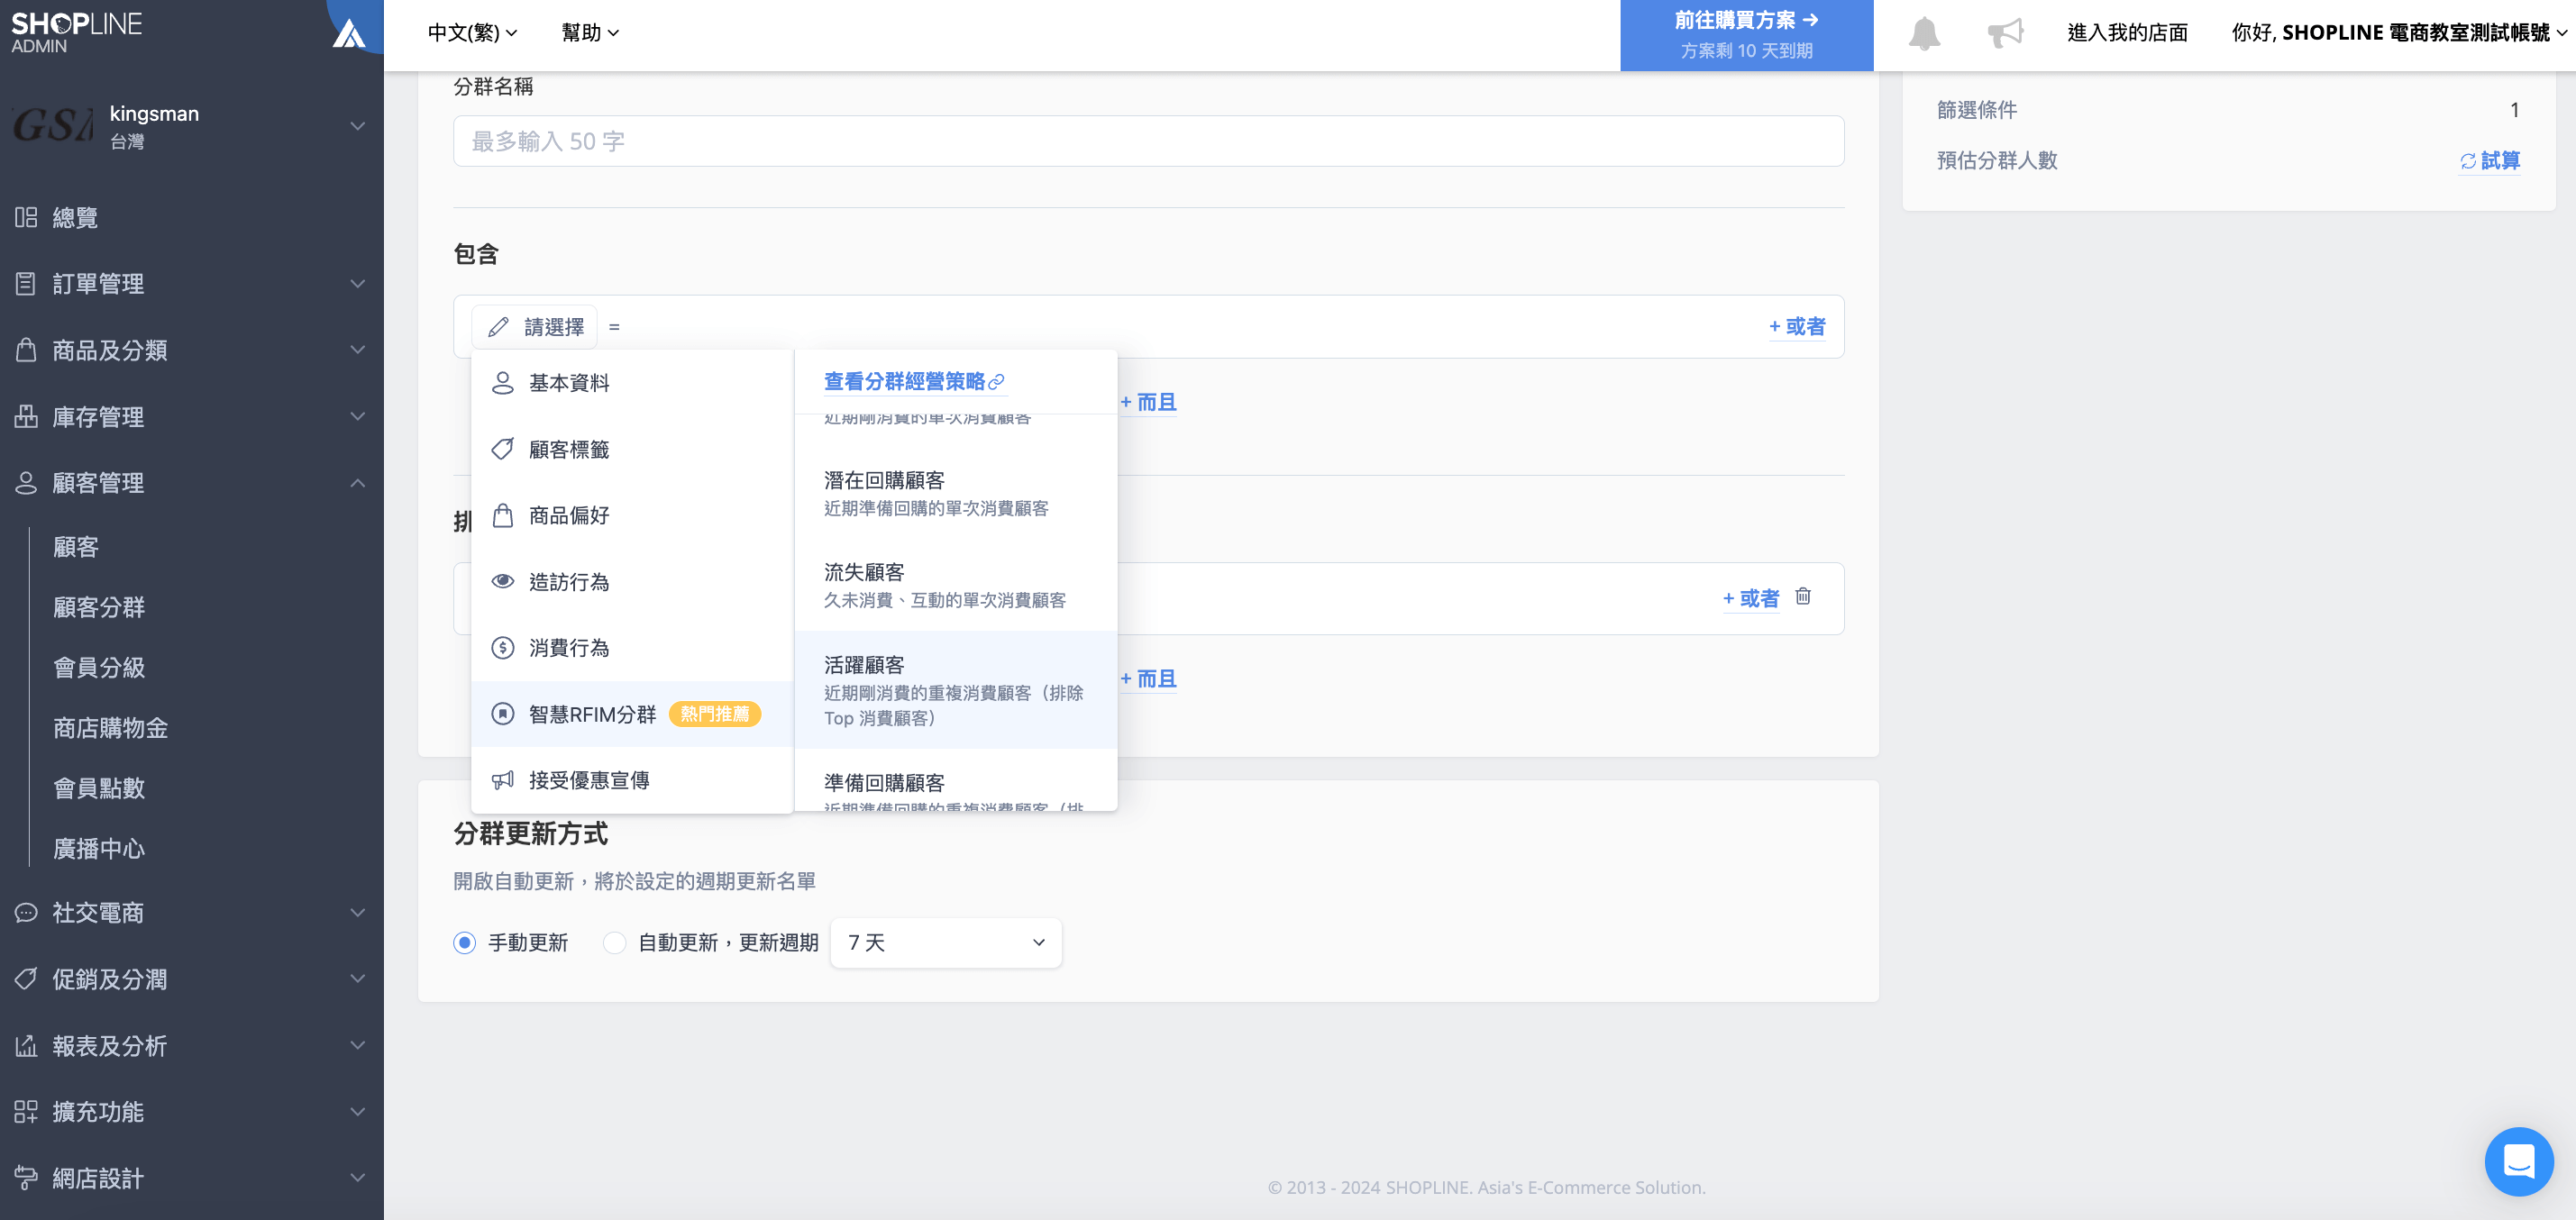The image size is (2576, 1220).
Task: Expand the 庫存管理 chevron
Action: tap(357, 416)
